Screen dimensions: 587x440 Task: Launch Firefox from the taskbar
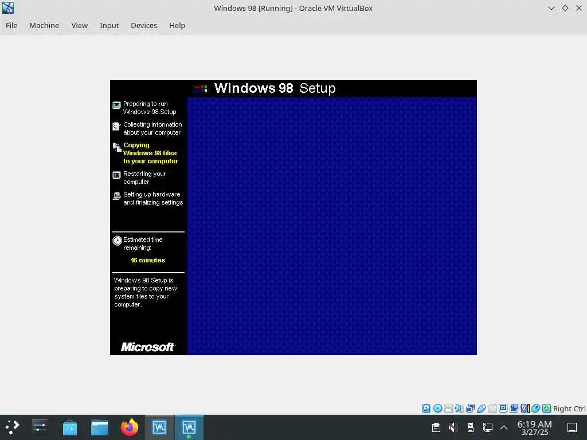(130, 427)
